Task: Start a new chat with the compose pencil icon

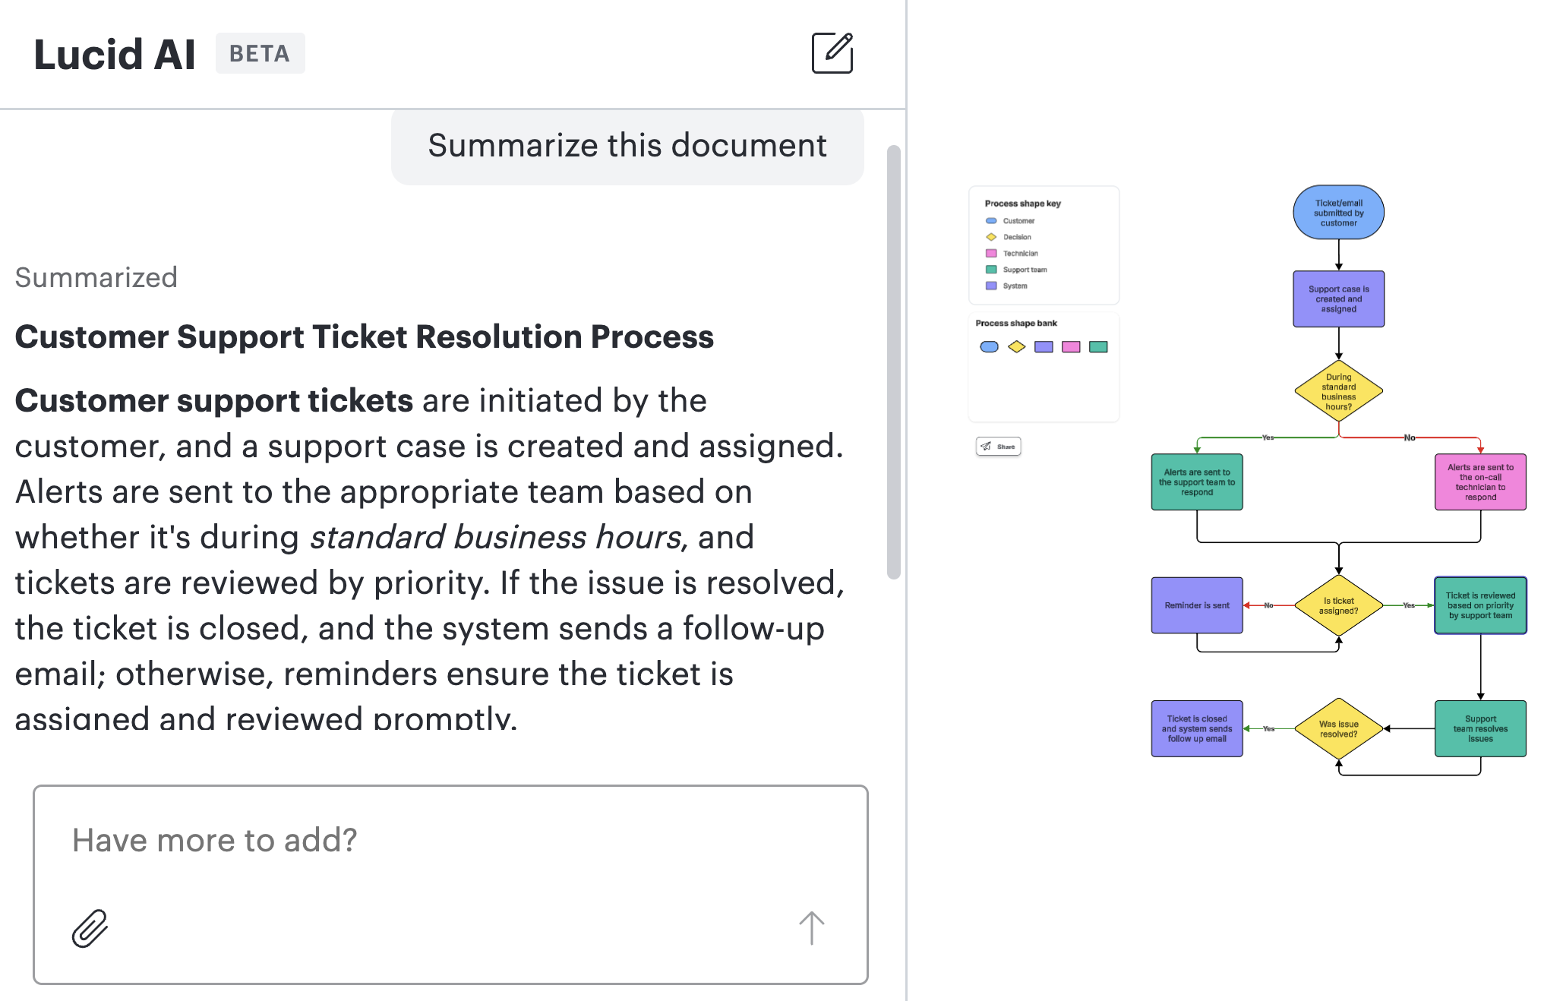Action: tap(831, 54)
